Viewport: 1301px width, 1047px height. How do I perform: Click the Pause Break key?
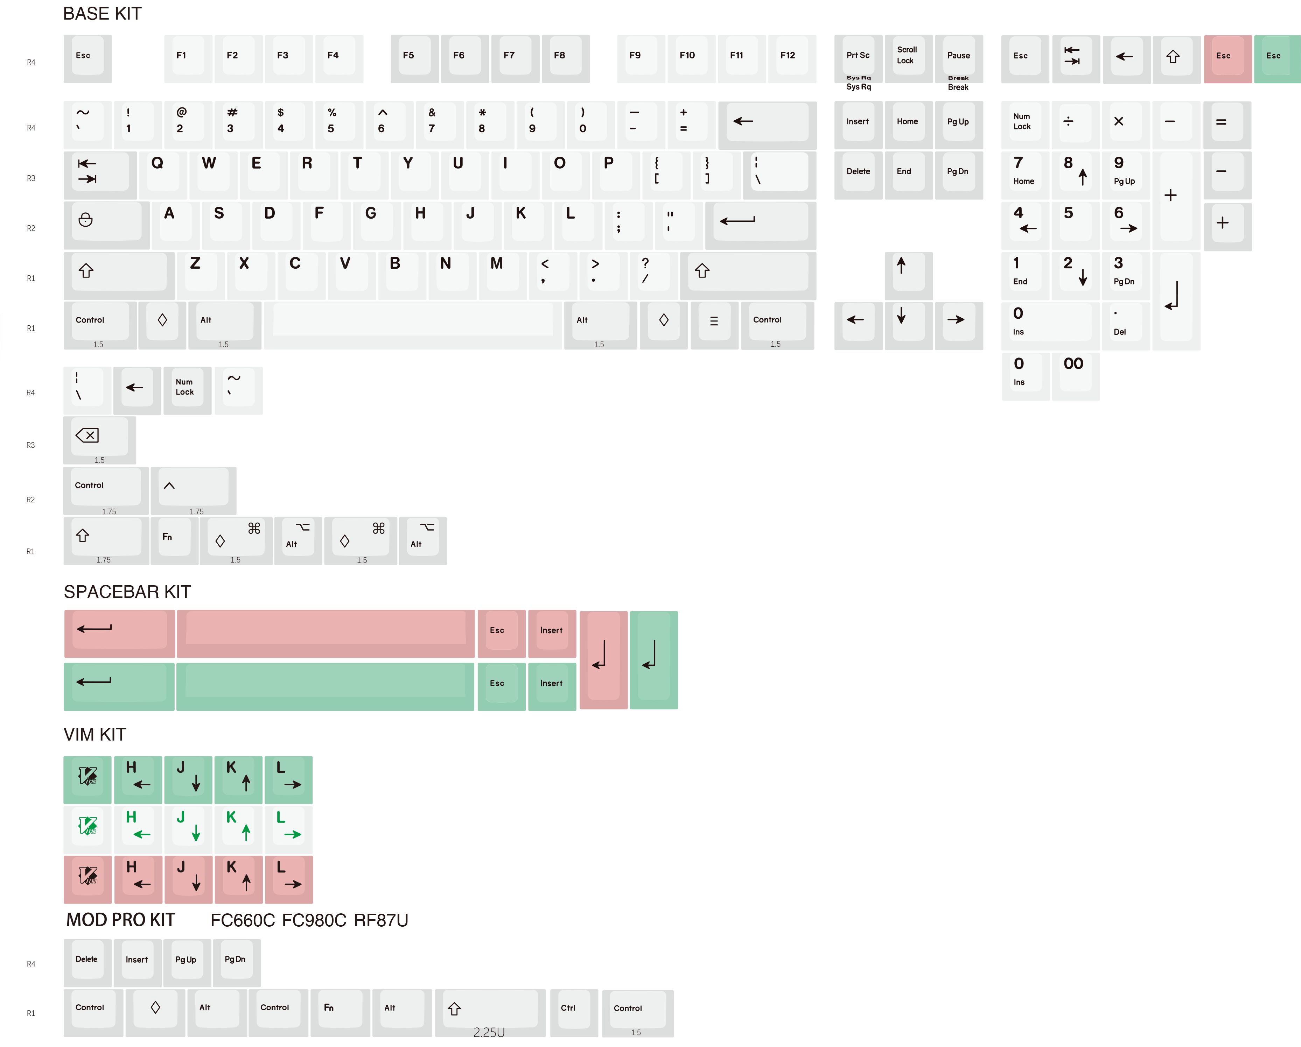[x=959, y=59]
